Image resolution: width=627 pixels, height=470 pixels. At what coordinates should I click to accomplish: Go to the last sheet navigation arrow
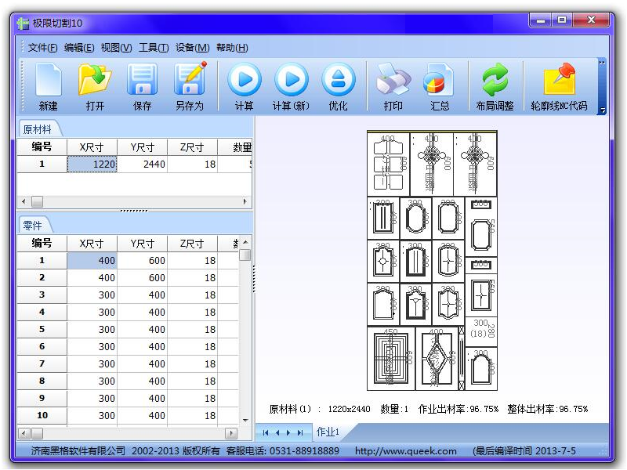tap(300, 432)
